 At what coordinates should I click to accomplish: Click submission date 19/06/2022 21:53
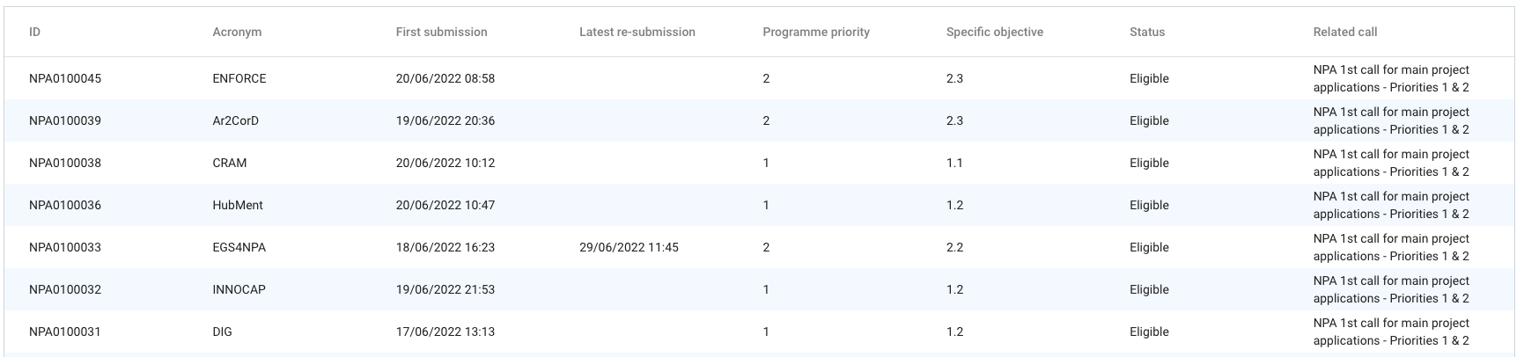[445, 289]
